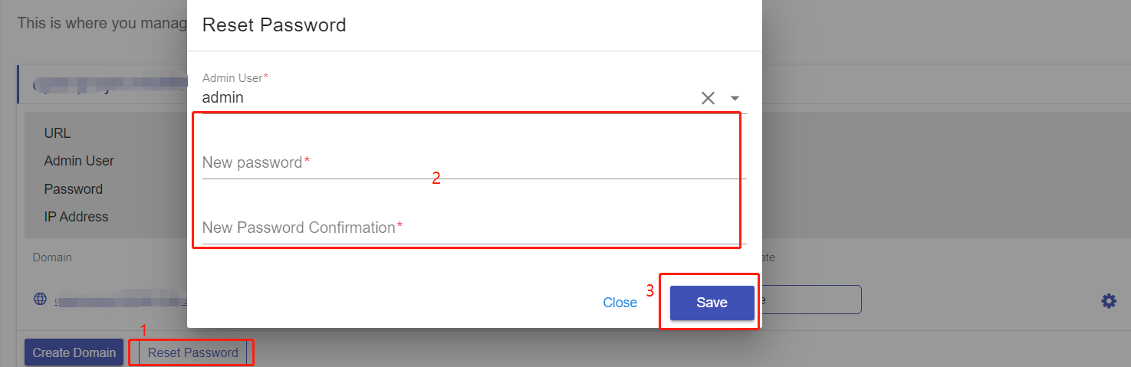Image resolution: width=1131 pixels, height=367 pixels.
Task: Open the blurred domain link next to the globe
Action: click(x=121, y=300)
